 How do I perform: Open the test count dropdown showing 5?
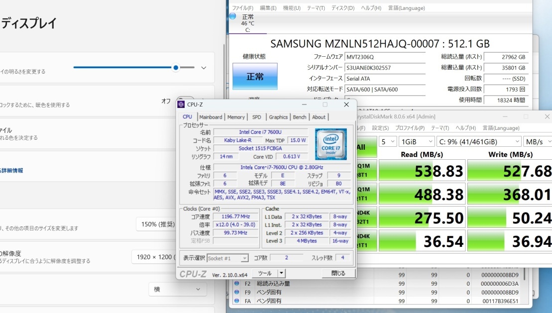(x=388, y=141)
